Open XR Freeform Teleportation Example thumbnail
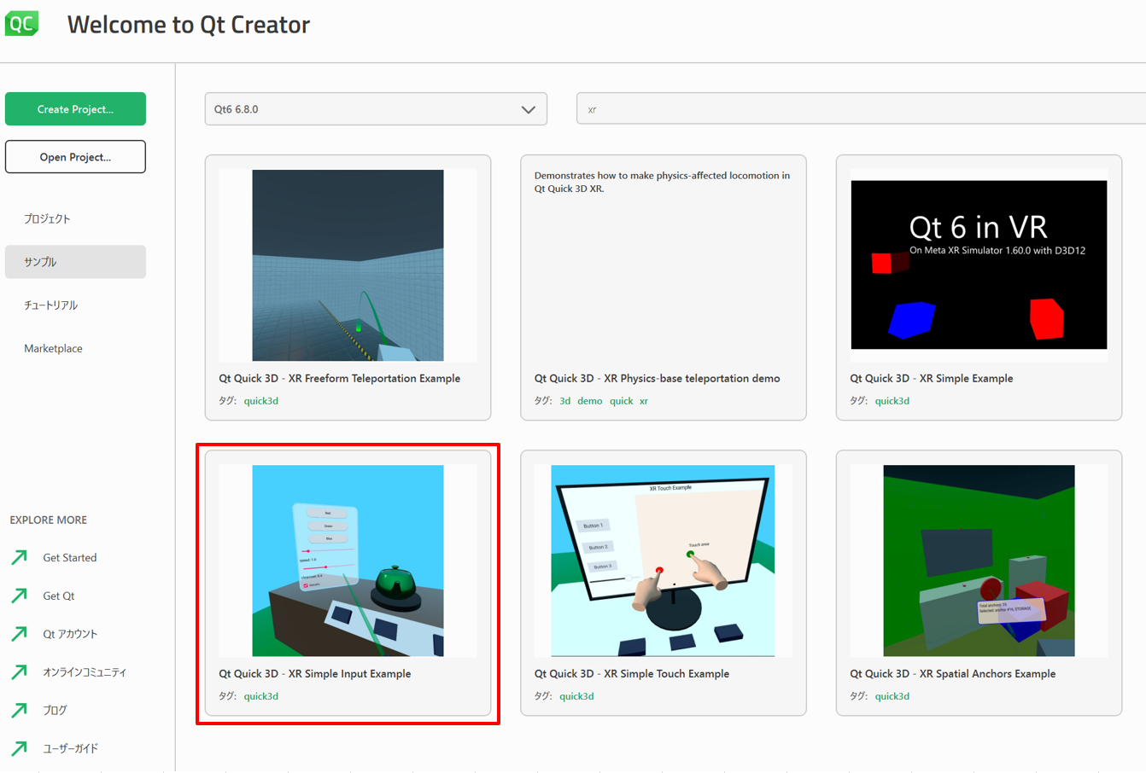The height and width of the screenshot is (773, 1146). coord(348,265)
